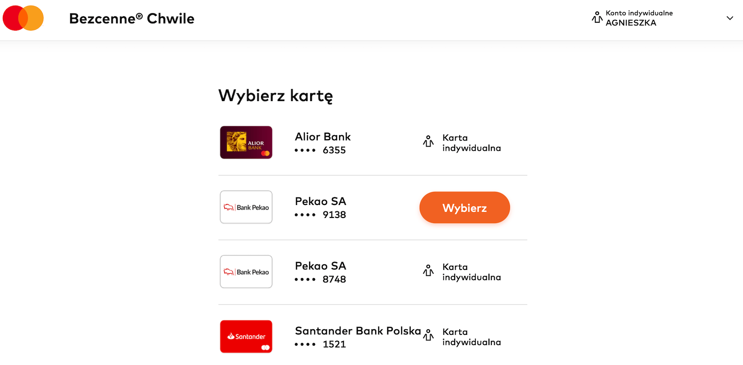Click the Bank Pekao logo for card 9138
The image size is (743, 365).
246,207
